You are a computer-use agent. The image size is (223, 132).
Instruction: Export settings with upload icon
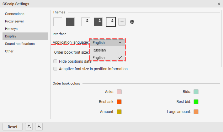click(29, 126)
